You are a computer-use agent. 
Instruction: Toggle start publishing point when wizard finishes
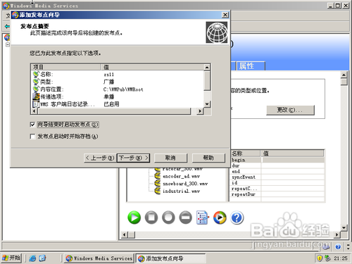32,125
